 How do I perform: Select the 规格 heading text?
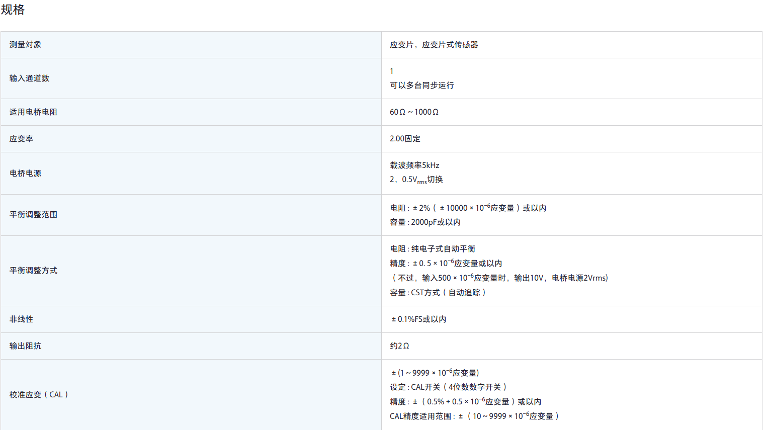13,10
